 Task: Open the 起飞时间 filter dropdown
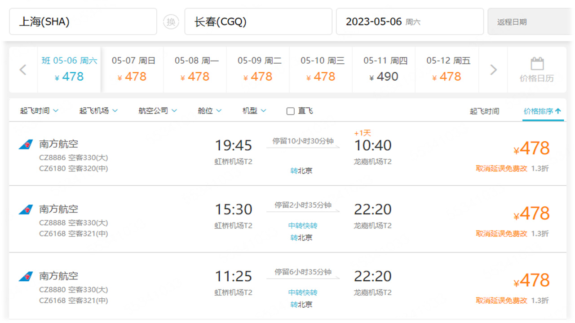(x=39, y=110)
